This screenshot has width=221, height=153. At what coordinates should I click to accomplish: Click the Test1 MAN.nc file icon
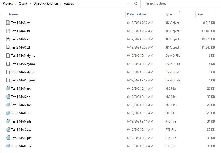pyautogui.click(x=8, y=89)
